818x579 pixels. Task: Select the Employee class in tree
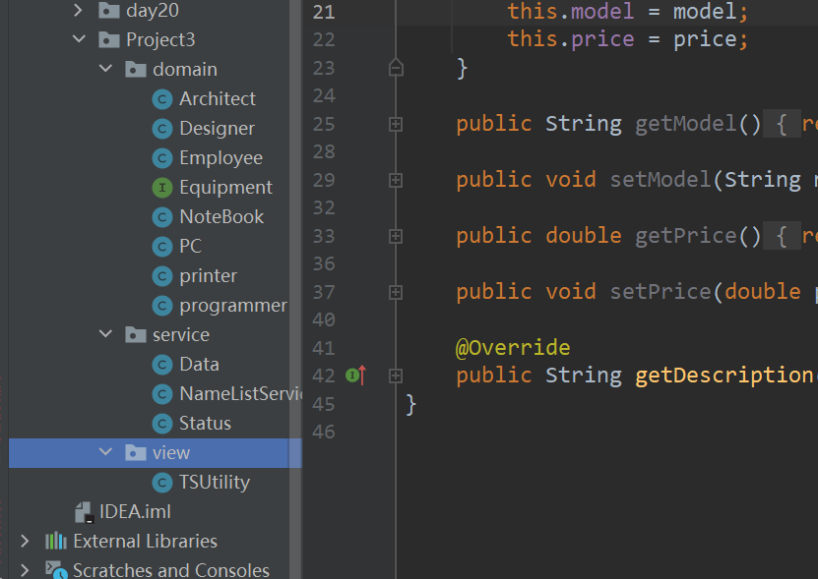coord(220,158)
